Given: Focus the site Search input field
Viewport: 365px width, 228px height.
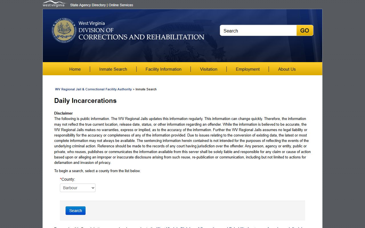Looking at the screenshot, I should point(258,30).
